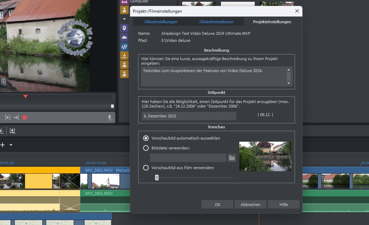The width and height of the screenshot is (369, 225).
Task: Open help with the Hilfe button
Action: point(284,205)
